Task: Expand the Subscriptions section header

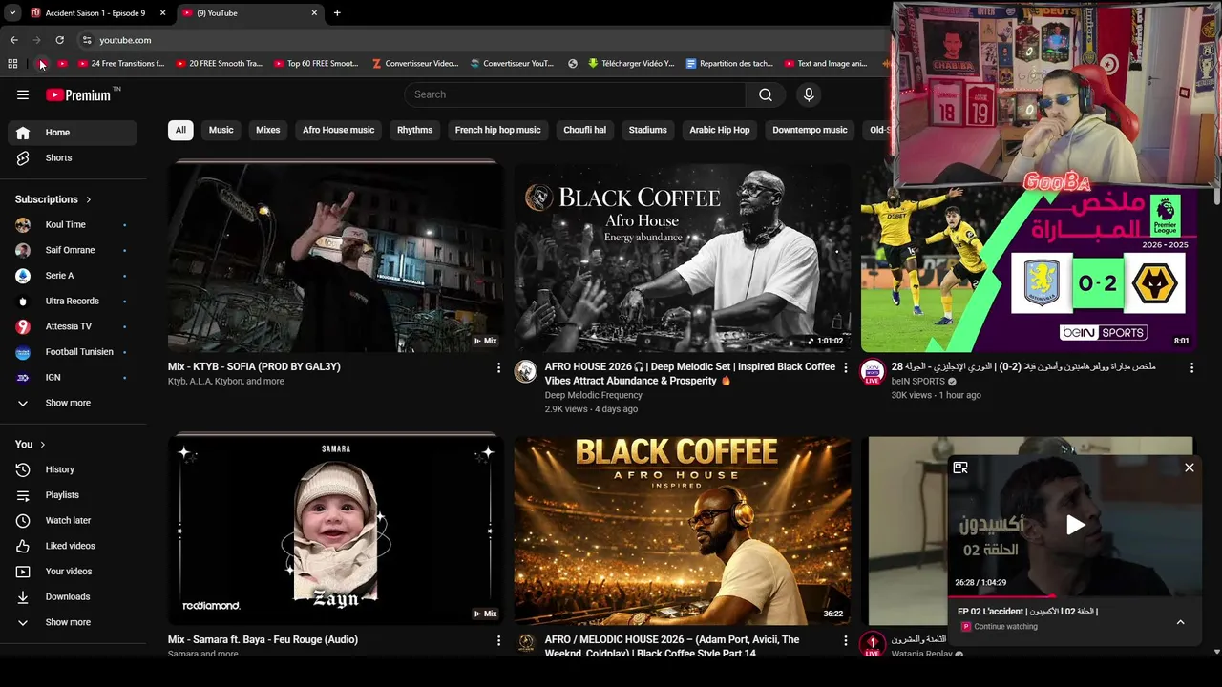Action: coord(53,199)
